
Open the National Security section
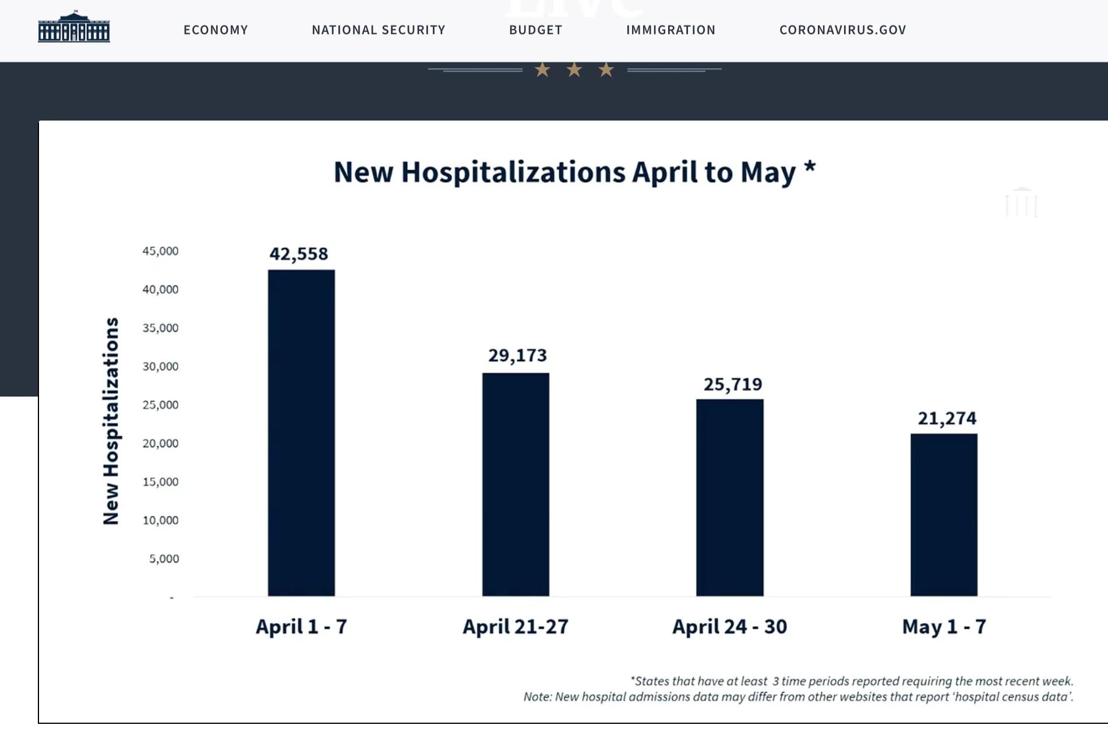coord(378,30)
